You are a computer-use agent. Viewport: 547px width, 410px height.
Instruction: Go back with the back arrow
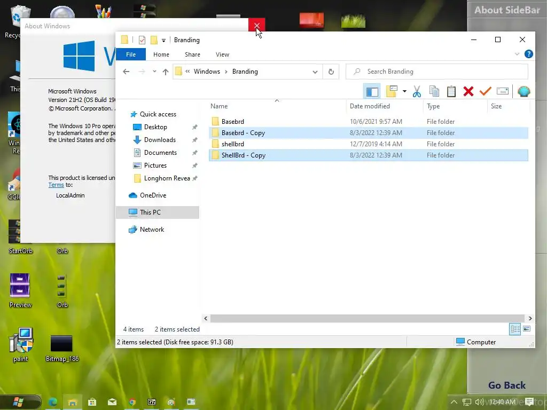coord(126,72)
